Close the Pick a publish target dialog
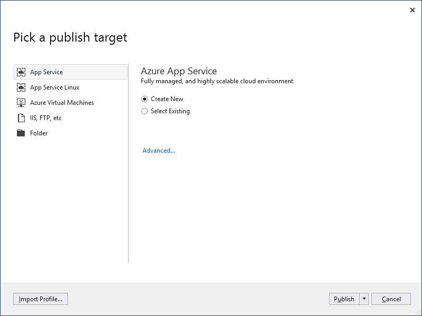This screenshot has height=316, width=422. (413, 9)
